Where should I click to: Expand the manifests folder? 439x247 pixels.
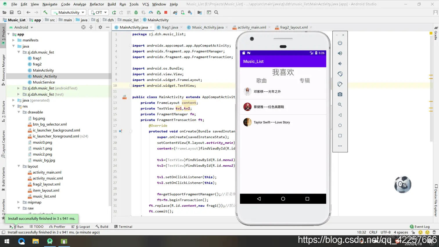click(x=14, y=40)
